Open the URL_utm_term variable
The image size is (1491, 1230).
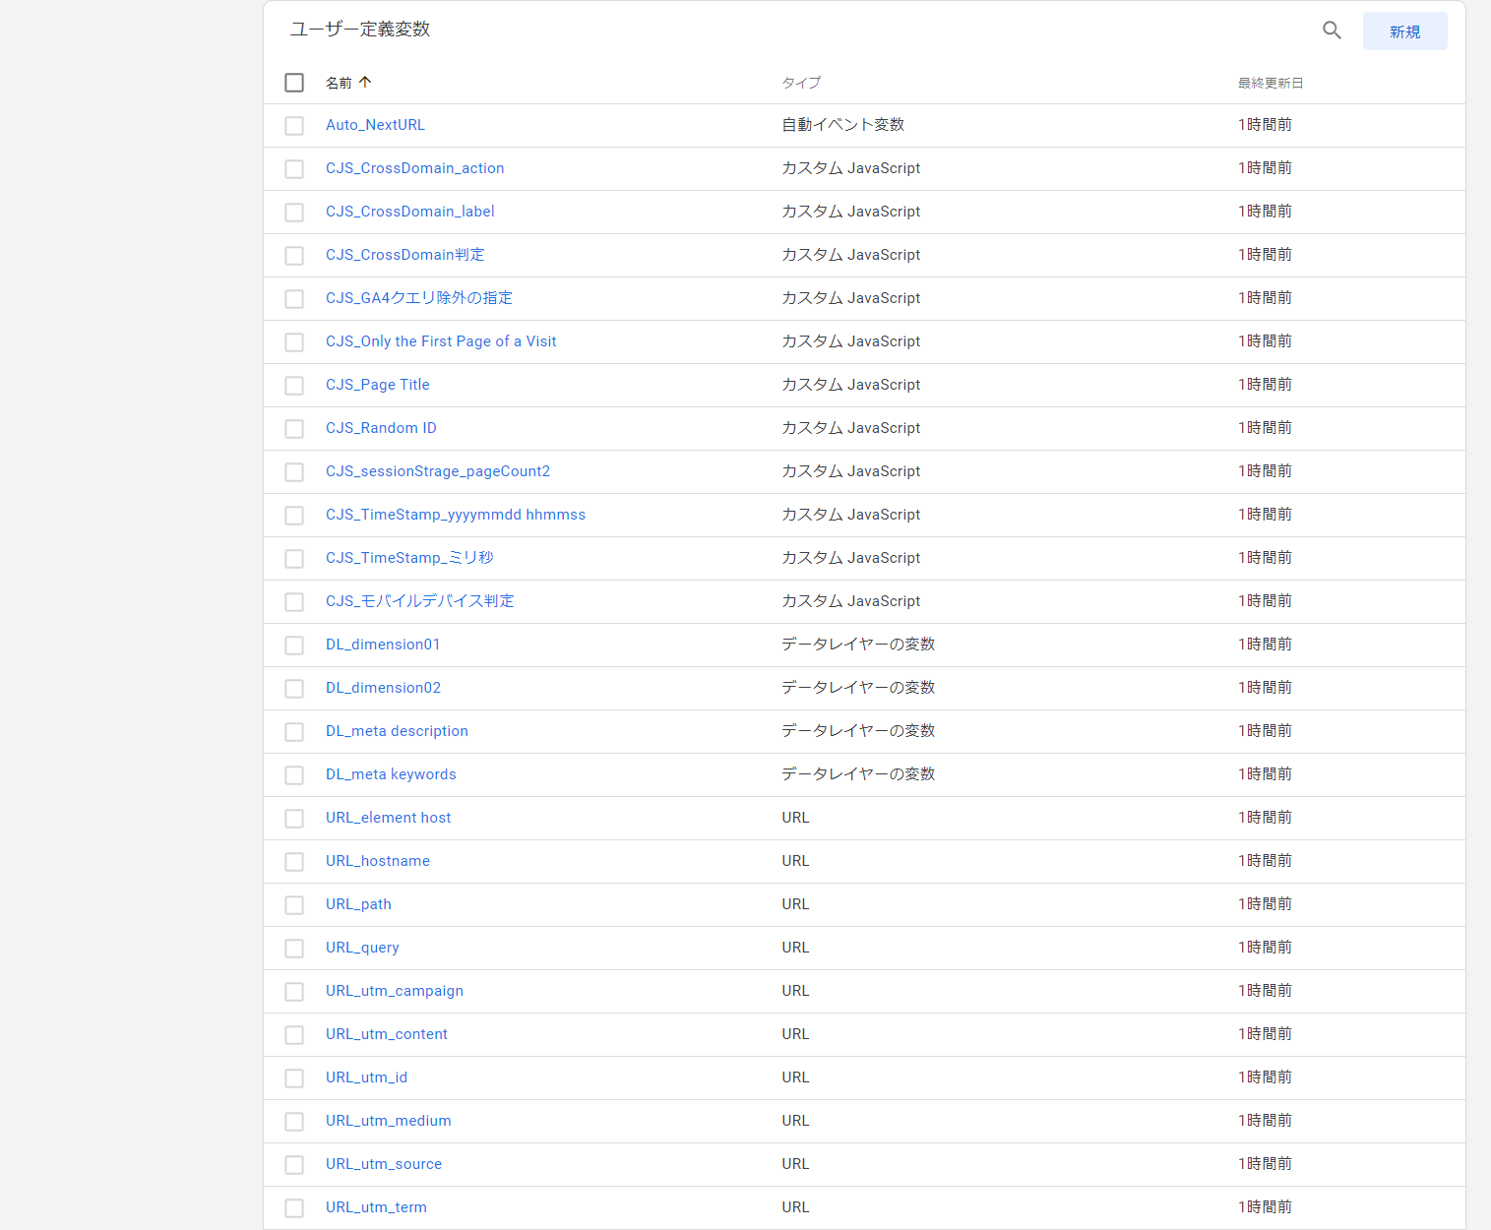[x=376, y=1207]
